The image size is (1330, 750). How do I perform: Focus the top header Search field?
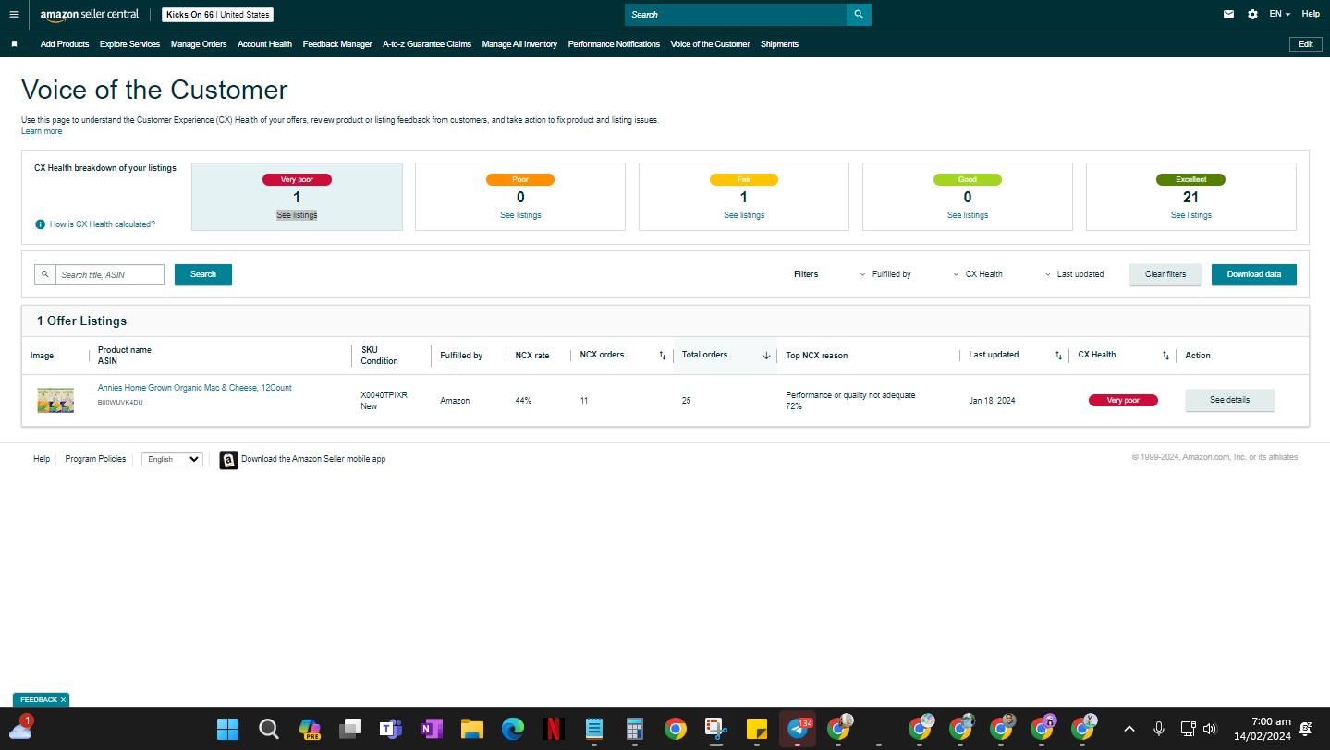click(736, 15)
